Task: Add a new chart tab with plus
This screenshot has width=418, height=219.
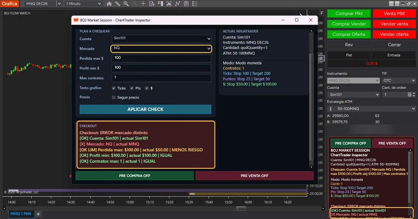Action: 38,214
